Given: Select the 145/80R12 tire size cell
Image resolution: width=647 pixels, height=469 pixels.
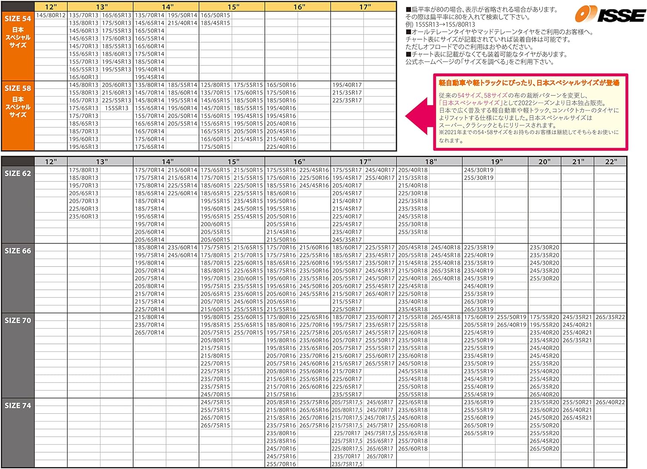Looking at the screenshot, I should [51, 15].
